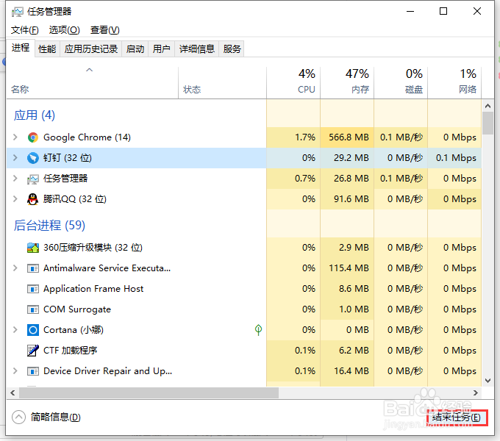The image size is (500, 441).
Task: Expand the 腾讯QQ (32 位) process group
Action: [15, 199]
